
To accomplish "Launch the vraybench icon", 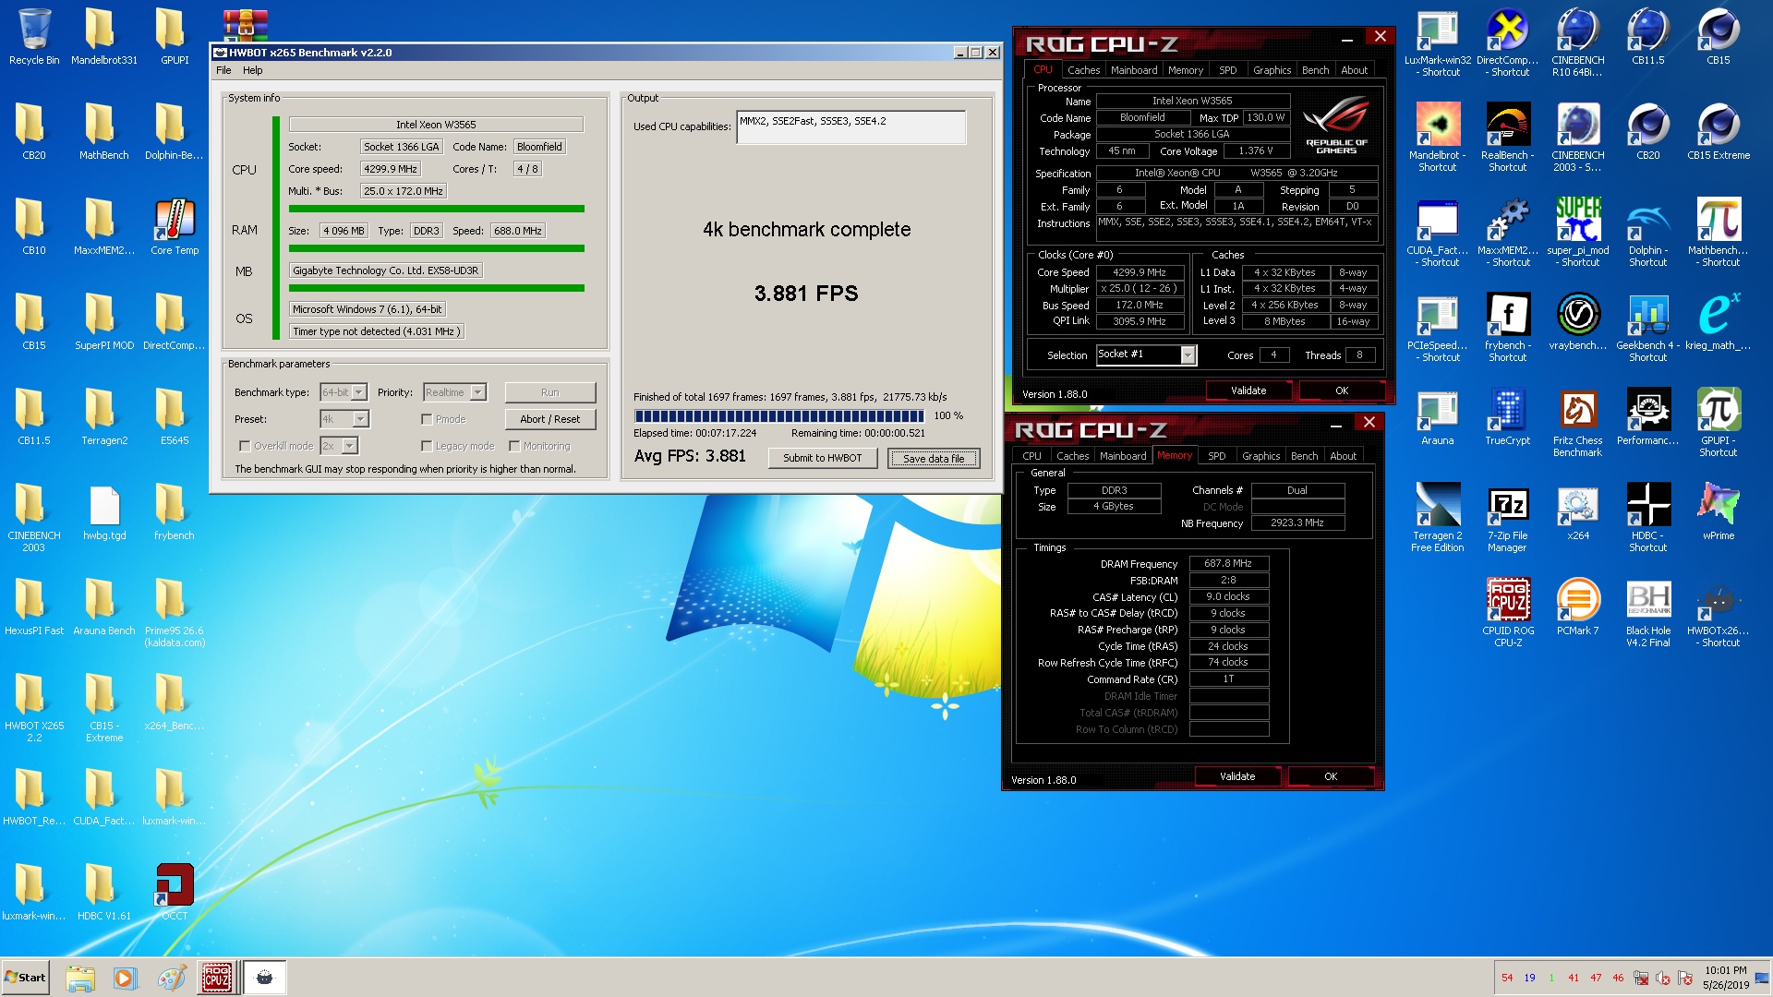I will [x=1578, y=321].
